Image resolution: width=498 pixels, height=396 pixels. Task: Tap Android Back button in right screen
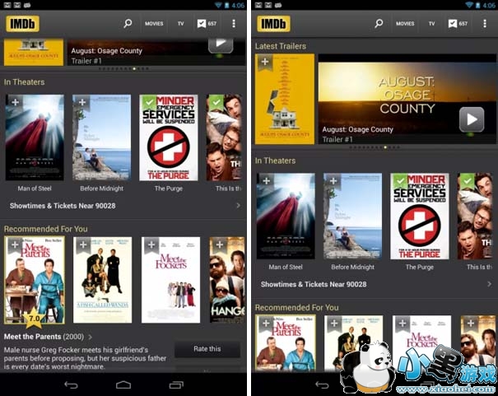[x=322, y=384]
